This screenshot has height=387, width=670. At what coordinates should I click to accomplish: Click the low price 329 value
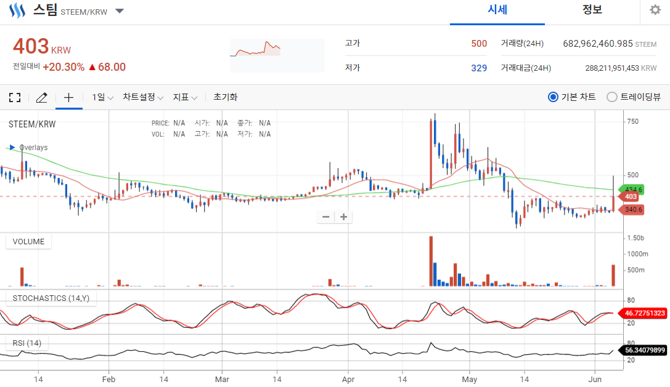pos(479,68)
